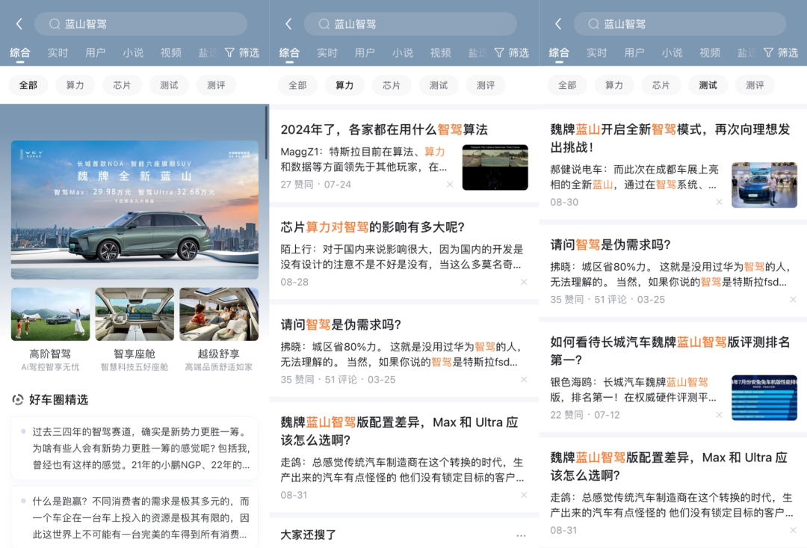The height and width of the screenshot is (548, 807).
Task: Select the 算力 chip on the left screen
Action: tap(75, 85)
